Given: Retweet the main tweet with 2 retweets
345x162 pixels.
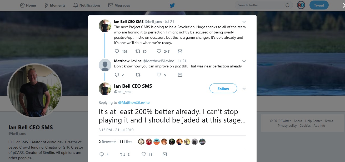Looking at the screenshot, I should (122, 154).
